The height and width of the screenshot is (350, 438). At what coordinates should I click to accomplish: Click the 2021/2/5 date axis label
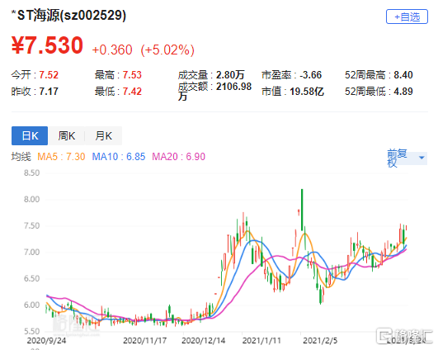(x=320, y=340)
